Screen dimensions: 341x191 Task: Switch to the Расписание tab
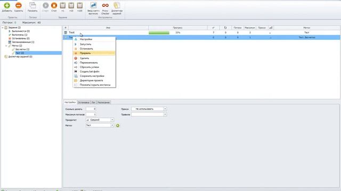(103, 102)
